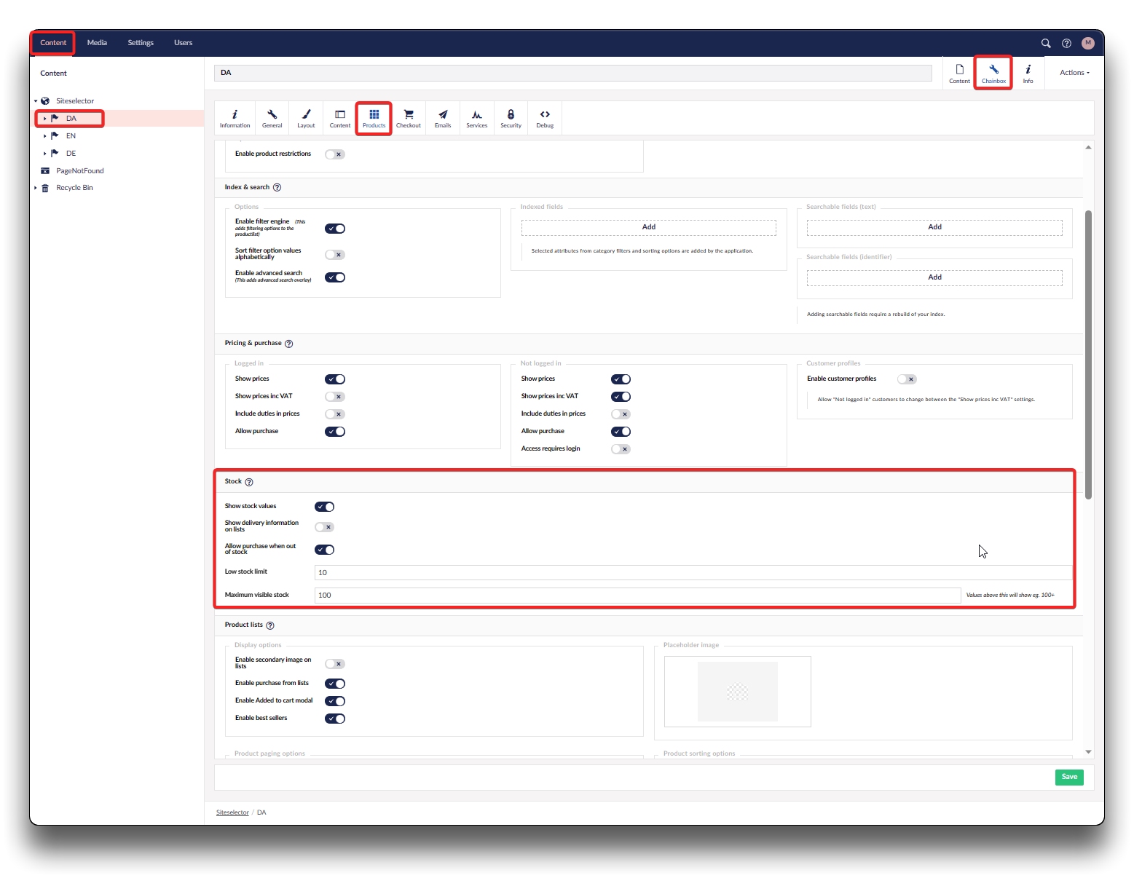Open the Users menu section
The image size is (1134, 878).
183,43
